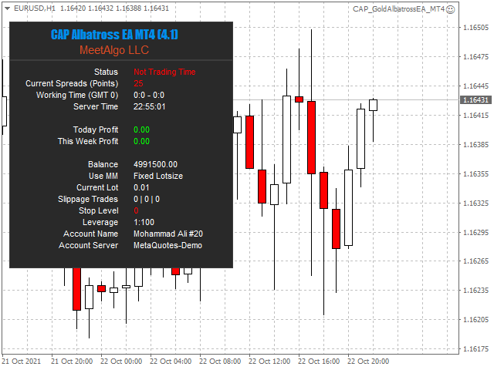Click the Account Server label
The height and width of the screenshot is (370, 494).
pyautogui.click(x=88, y=245)
